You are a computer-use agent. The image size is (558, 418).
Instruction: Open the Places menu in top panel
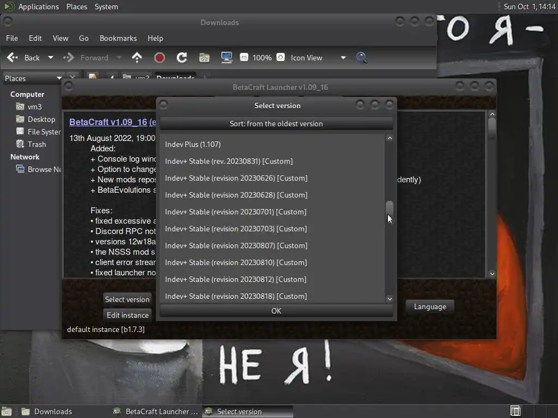[77, 7]
